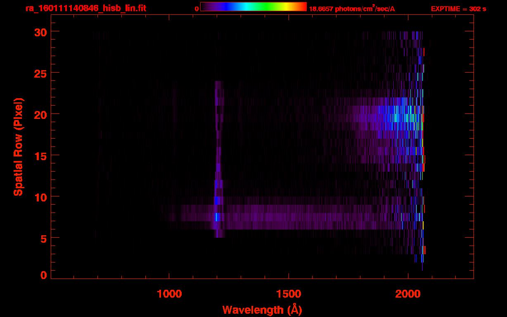
Task: Click the 0 spatial row tick label
Action: pyautogui.click(x=44, y=275)
